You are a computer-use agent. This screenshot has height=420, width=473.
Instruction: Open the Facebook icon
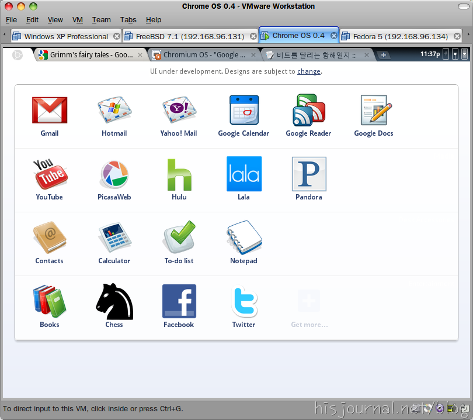(179, 301)
